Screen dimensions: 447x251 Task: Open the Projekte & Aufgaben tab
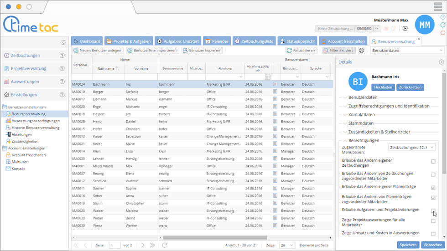pos(129,41)
